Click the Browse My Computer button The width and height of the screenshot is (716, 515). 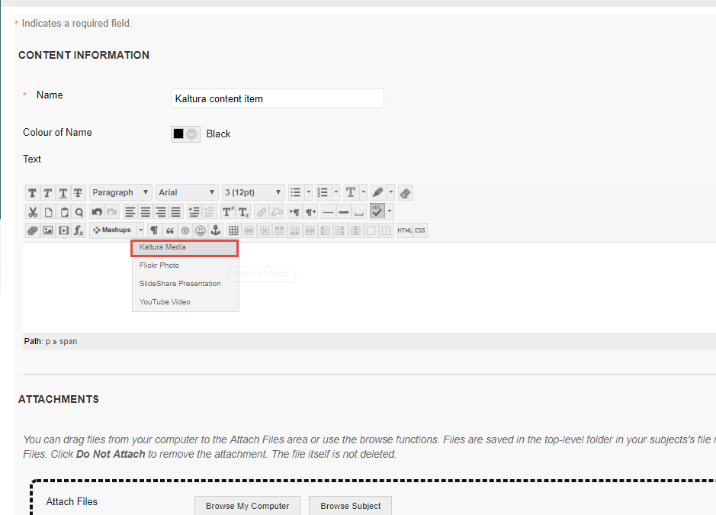click(x=247, y=506)
